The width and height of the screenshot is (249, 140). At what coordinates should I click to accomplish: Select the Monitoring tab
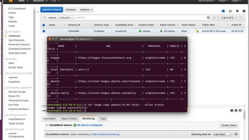pos(88,119)
